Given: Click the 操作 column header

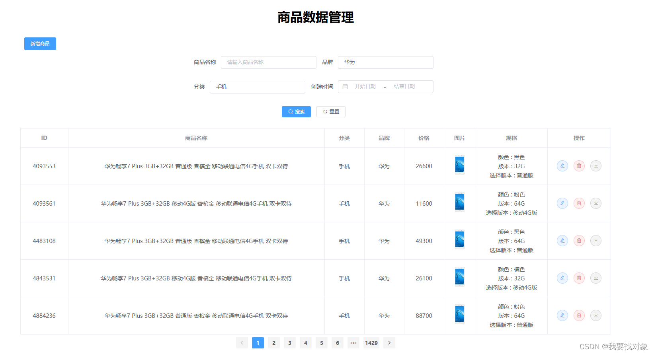Looking at the screenshot, I should [579, 138].
